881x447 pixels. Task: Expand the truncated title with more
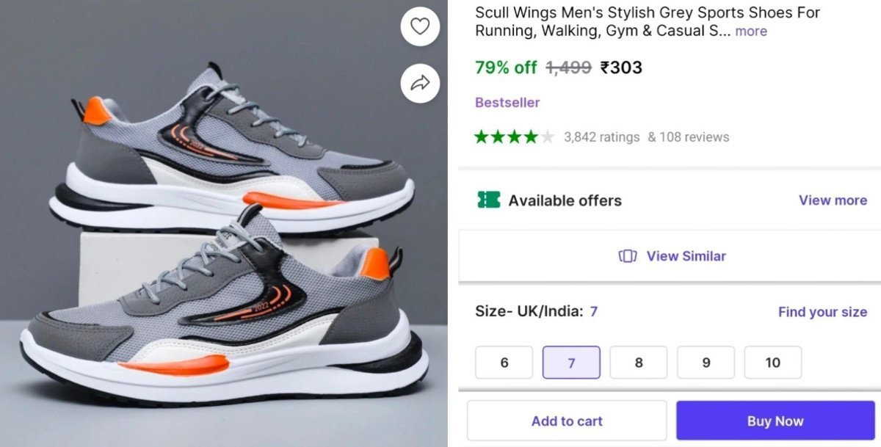[x=751, y=31]
